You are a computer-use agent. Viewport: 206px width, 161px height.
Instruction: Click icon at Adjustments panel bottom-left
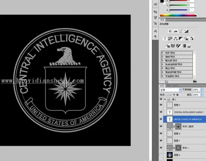point(167,82)
